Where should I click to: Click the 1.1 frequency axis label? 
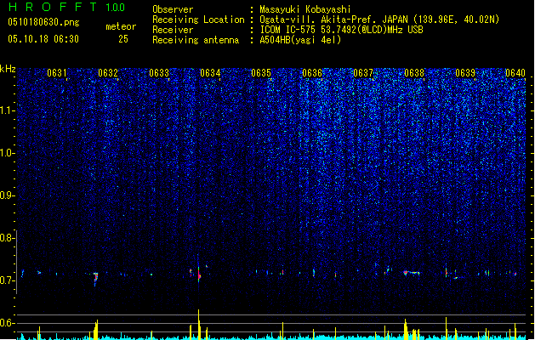point(6,110)
